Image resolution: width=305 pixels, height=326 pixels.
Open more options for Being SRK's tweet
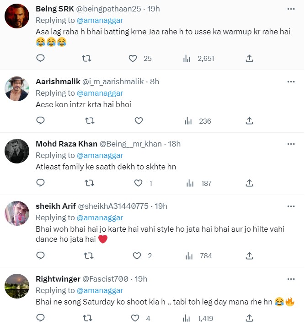[x=291, y=9]
